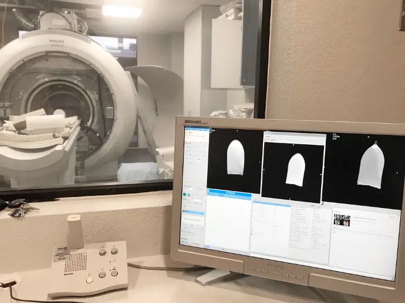Image resolution: width=405 pixels, height=303 pixels.
Task: Select the highlighted blue row in left sidebar
Action: (x=193, y=213)
